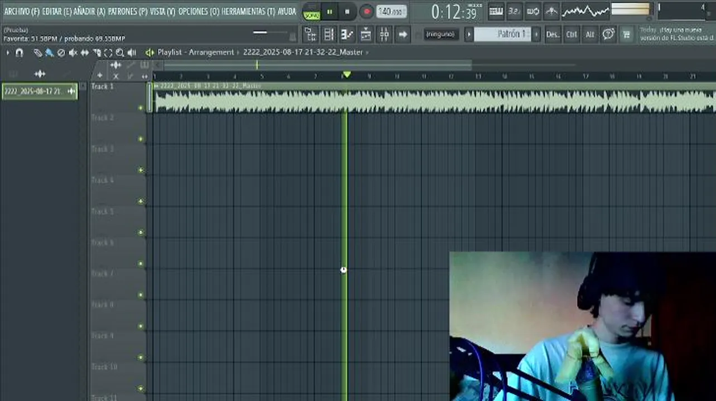Image resolution: width=716 pixels, height=401 pixels.
Task: Click the green playhead marker on timeline
Action: coord(347,74)
